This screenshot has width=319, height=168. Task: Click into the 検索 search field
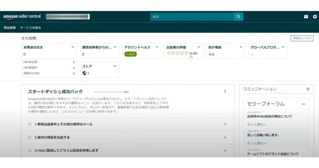192,17
